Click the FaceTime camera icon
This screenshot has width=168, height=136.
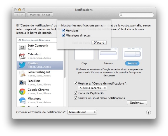click(x=22, y=83)
